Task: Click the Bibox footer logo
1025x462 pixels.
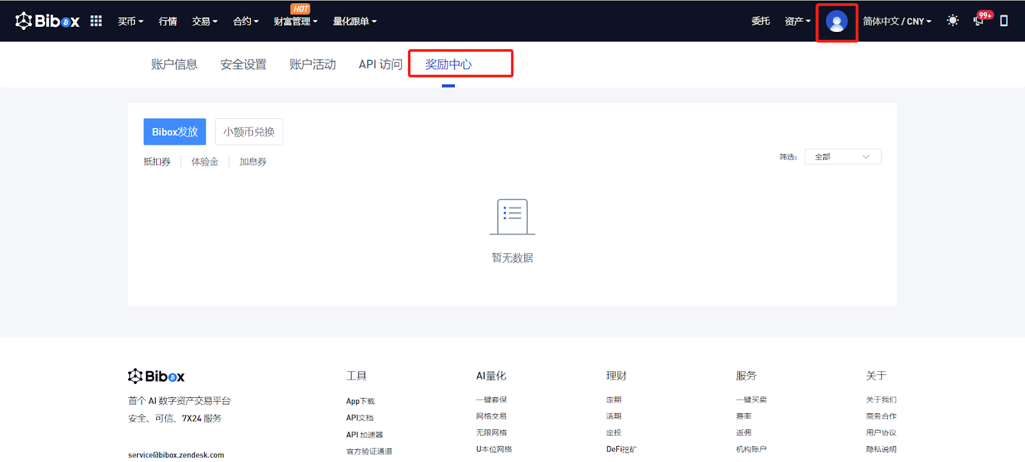Action: pos(156,376)
